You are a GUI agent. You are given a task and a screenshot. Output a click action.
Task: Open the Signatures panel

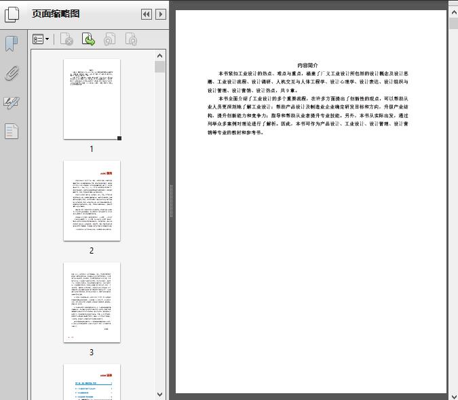12,102
